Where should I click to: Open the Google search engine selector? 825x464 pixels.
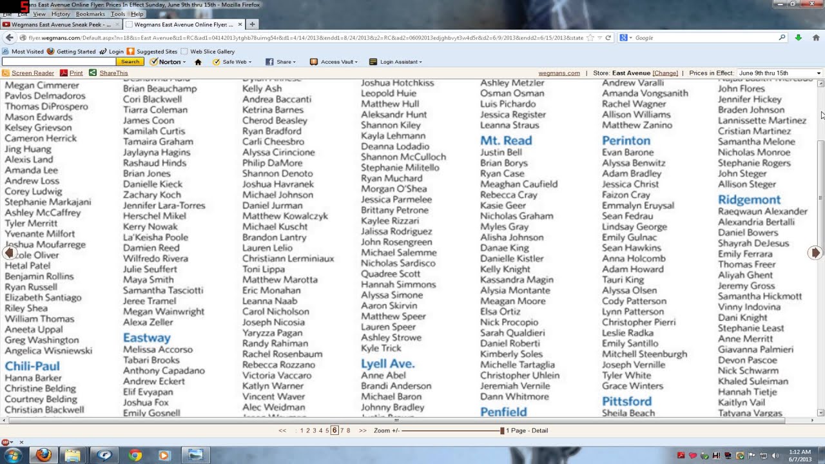[x=625, y=38]
